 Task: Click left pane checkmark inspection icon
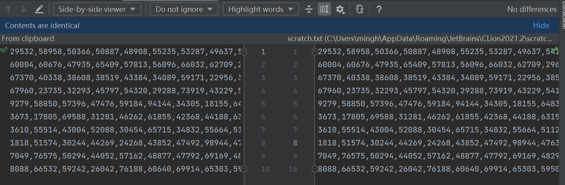pyautogui.click(x=4, y=50)
